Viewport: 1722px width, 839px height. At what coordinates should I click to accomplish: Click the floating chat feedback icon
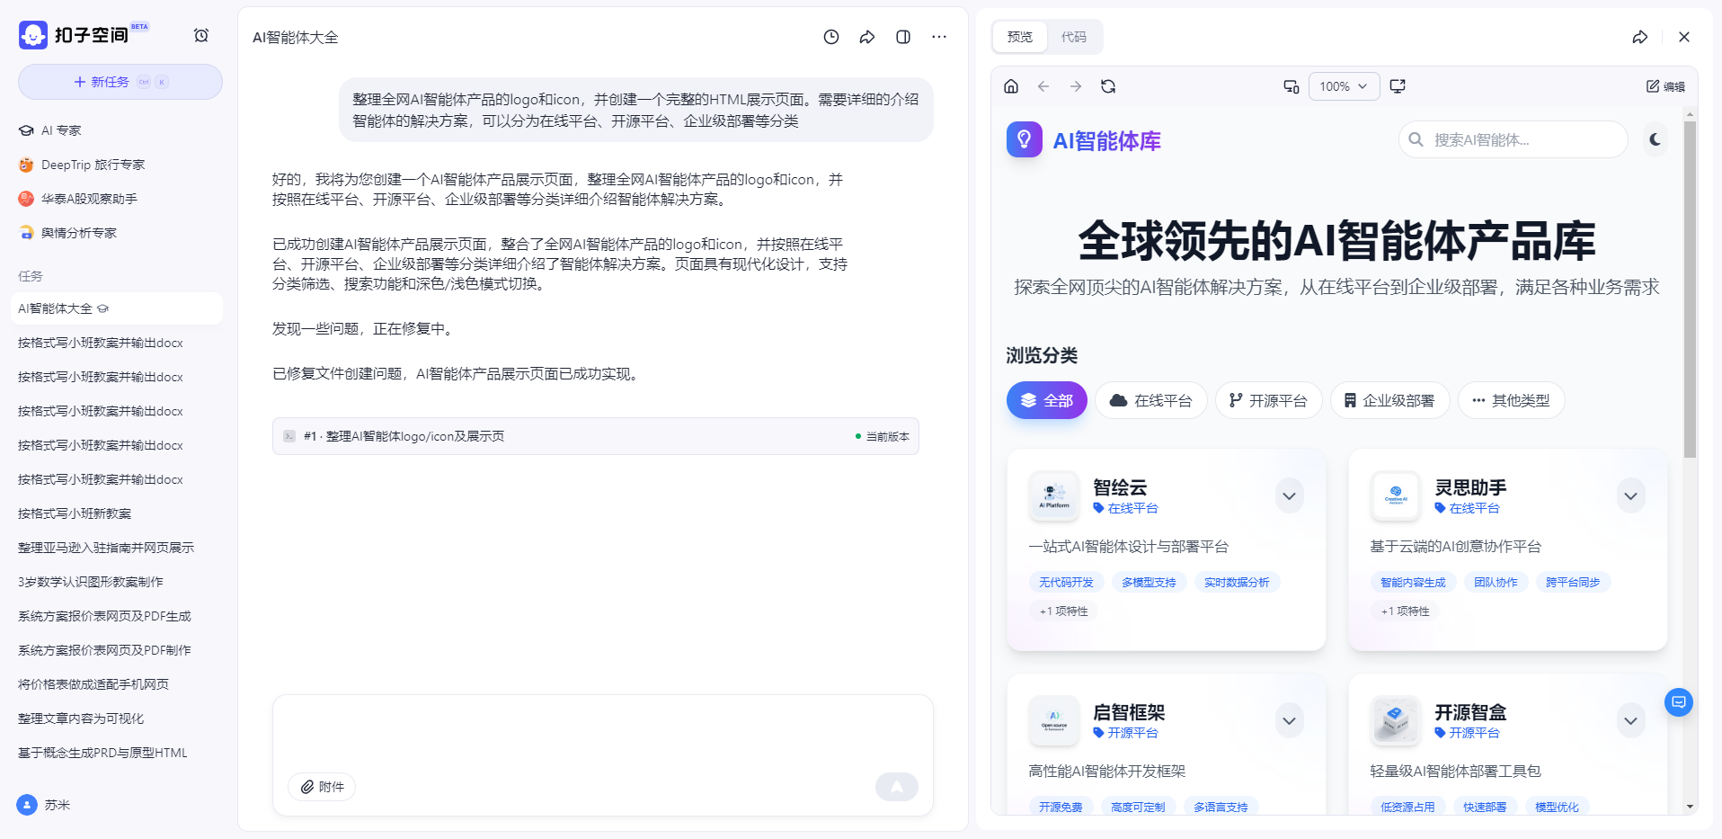(1678, 701)
